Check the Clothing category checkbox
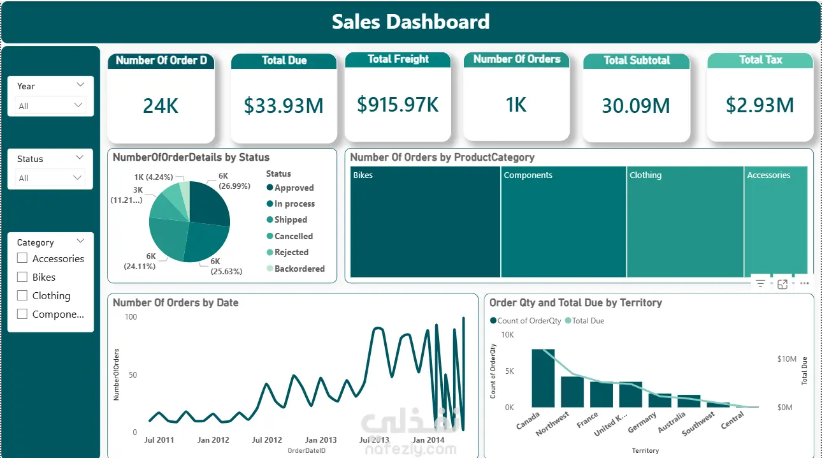The height and width of the screenshot is (458, 822). pos(22,295)
